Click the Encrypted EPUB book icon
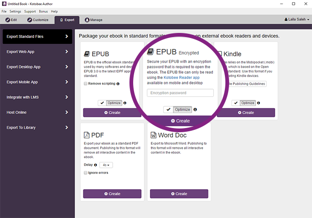 coord(150,51)
